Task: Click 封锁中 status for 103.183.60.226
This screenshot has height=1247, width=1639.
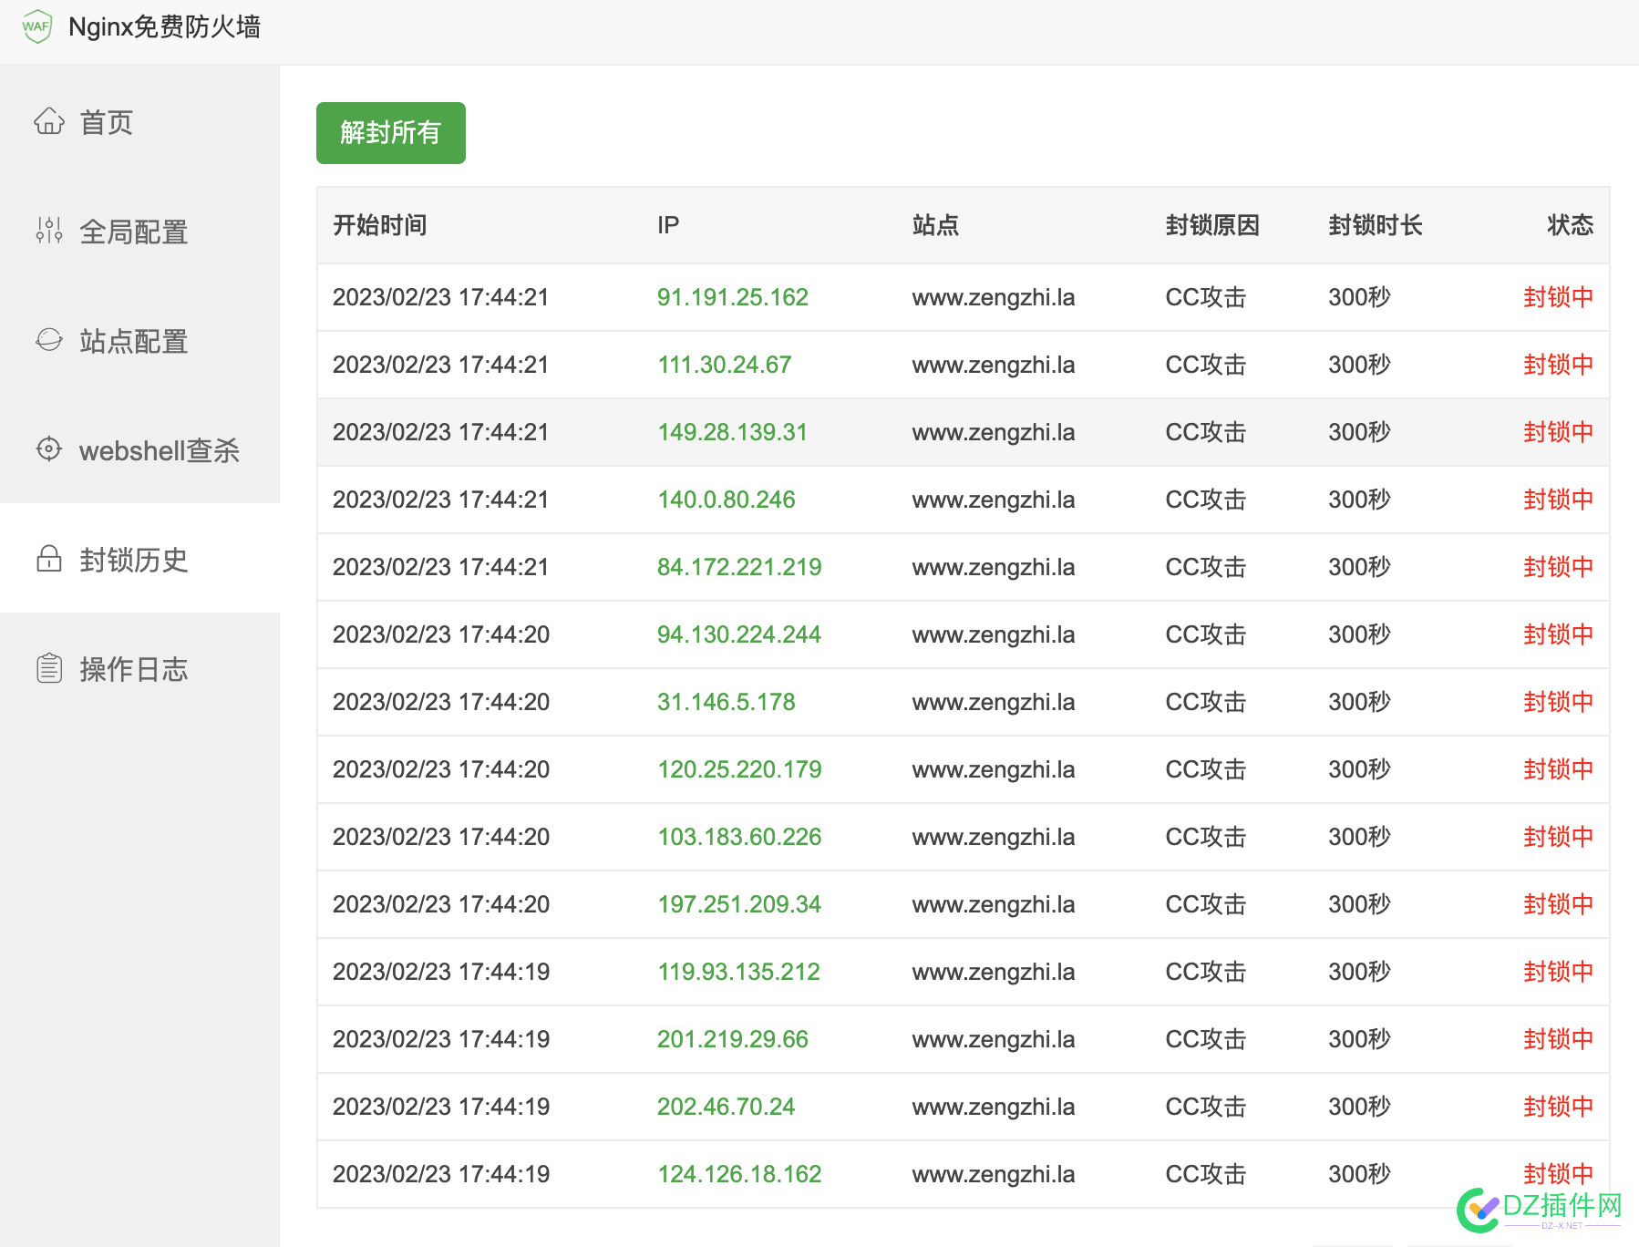Action: coord(1559,837)
